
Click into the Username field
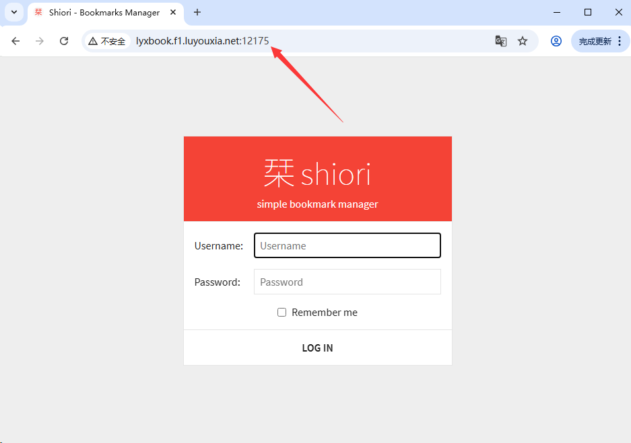coord(347,245)
